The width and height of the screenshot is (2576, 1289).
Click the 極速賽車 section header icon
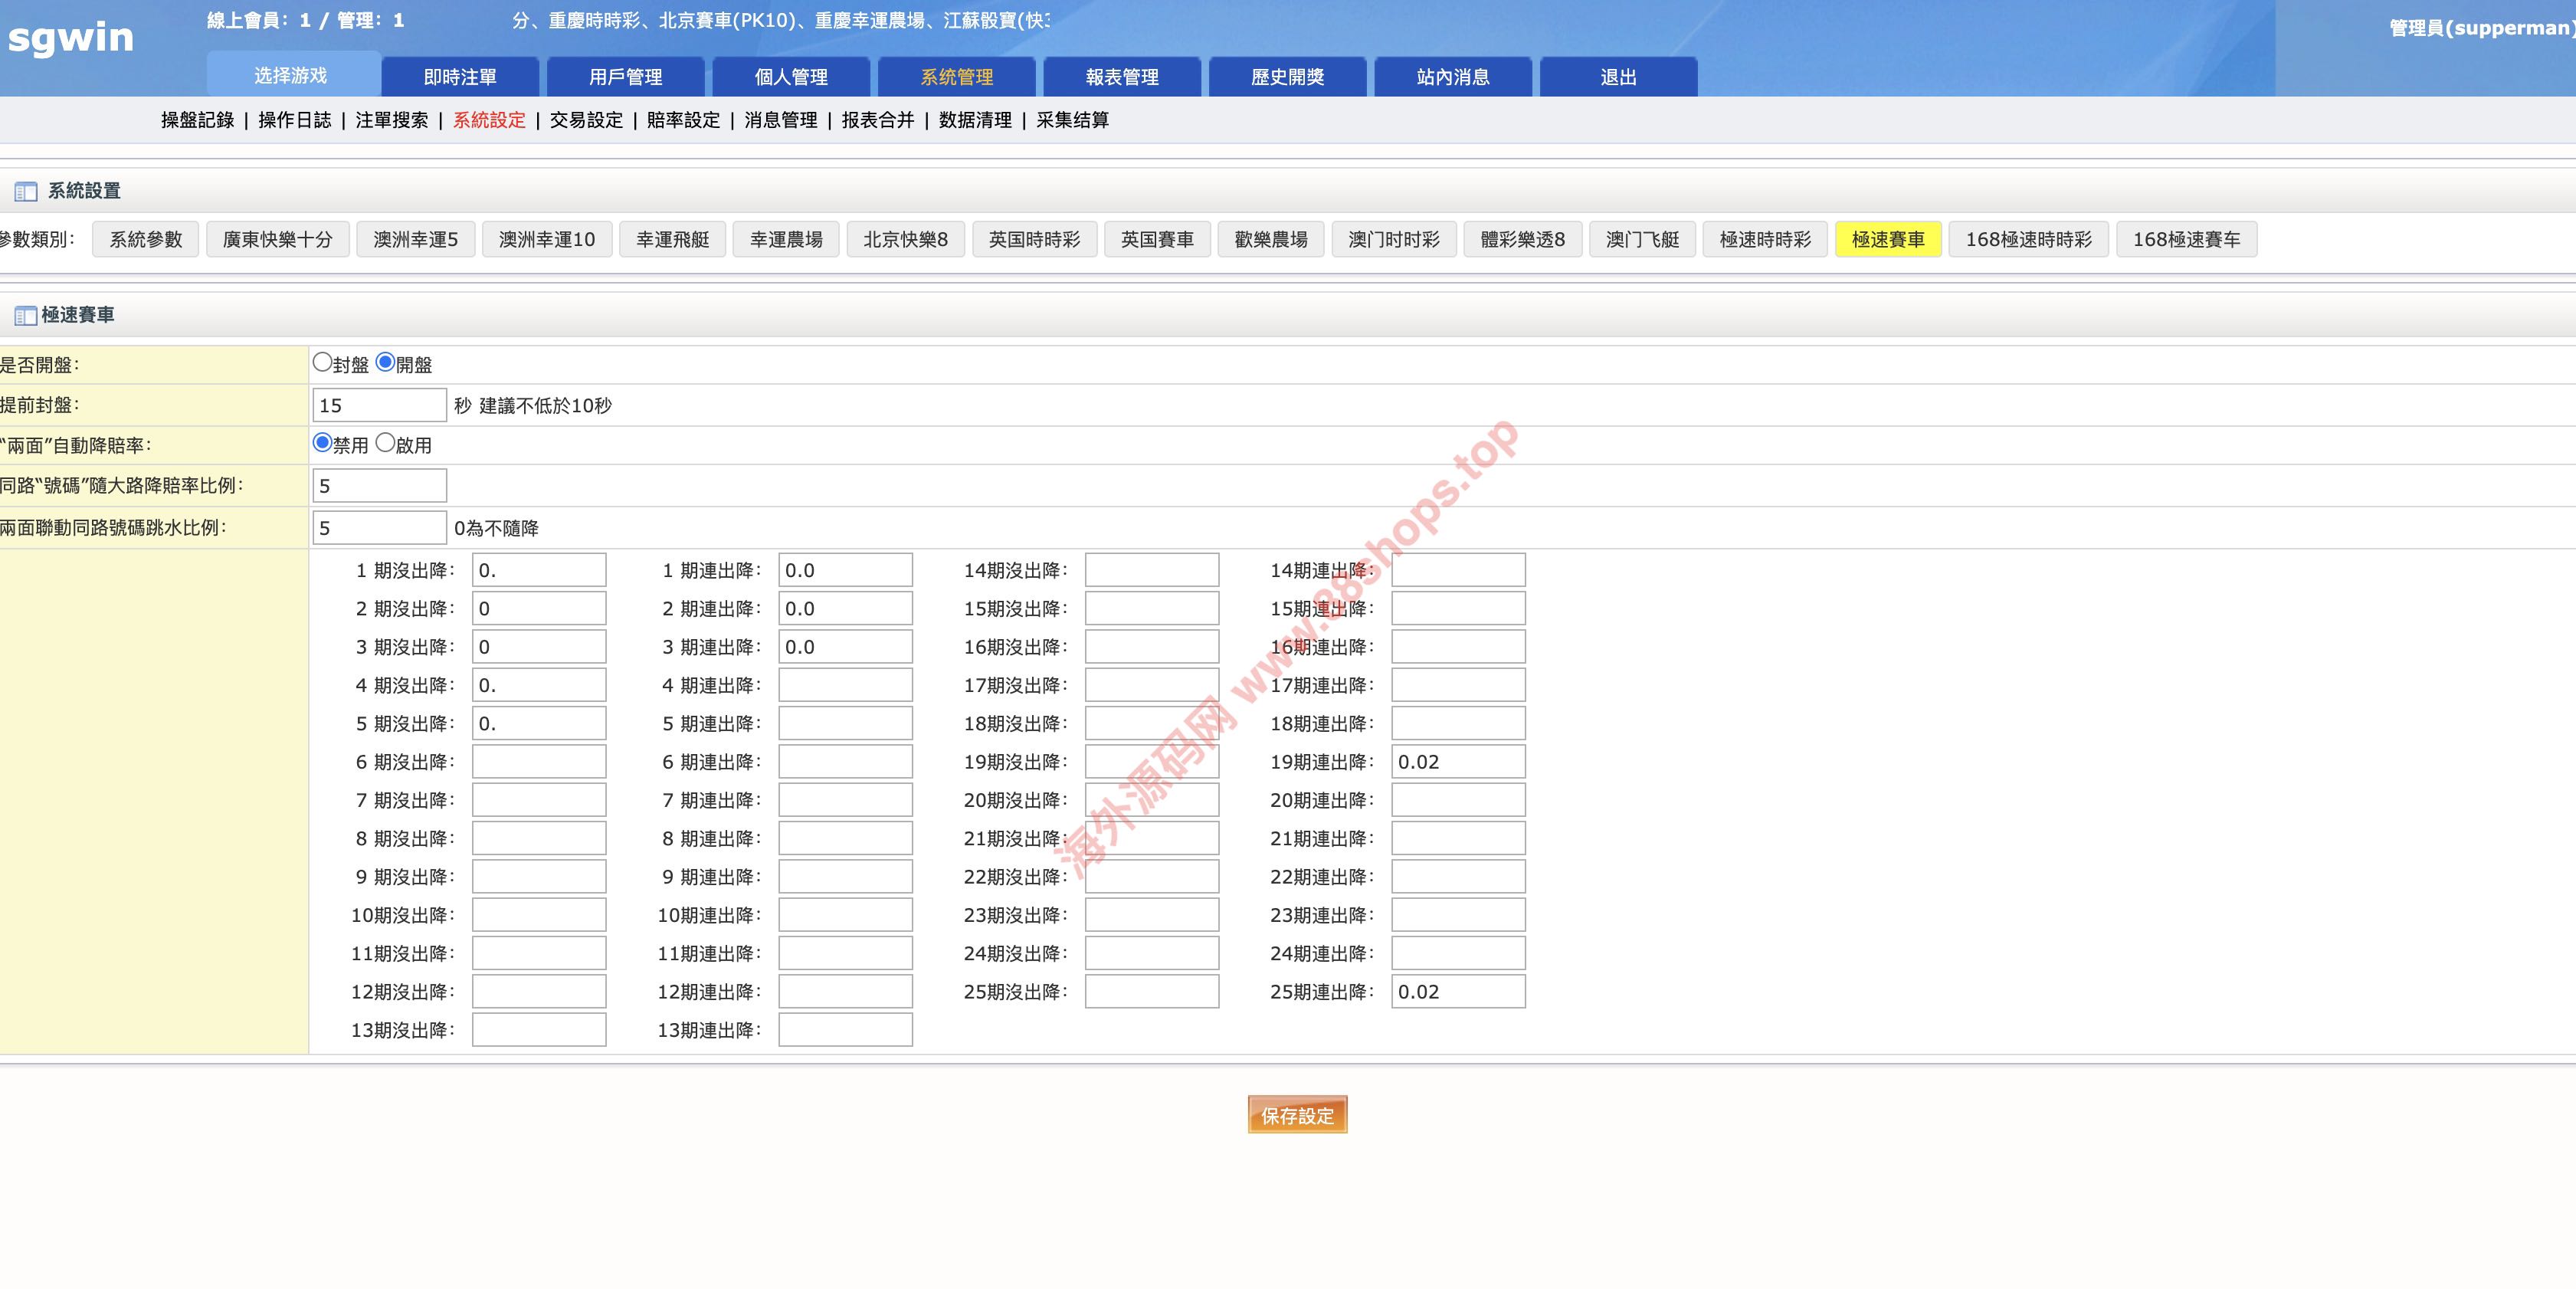tap(25, 316)
